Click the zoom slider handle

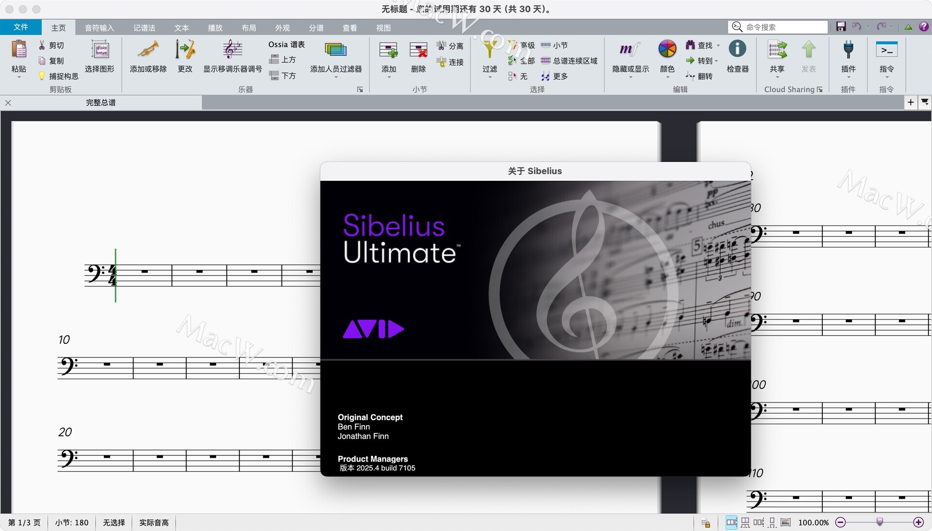pos(880,522)
